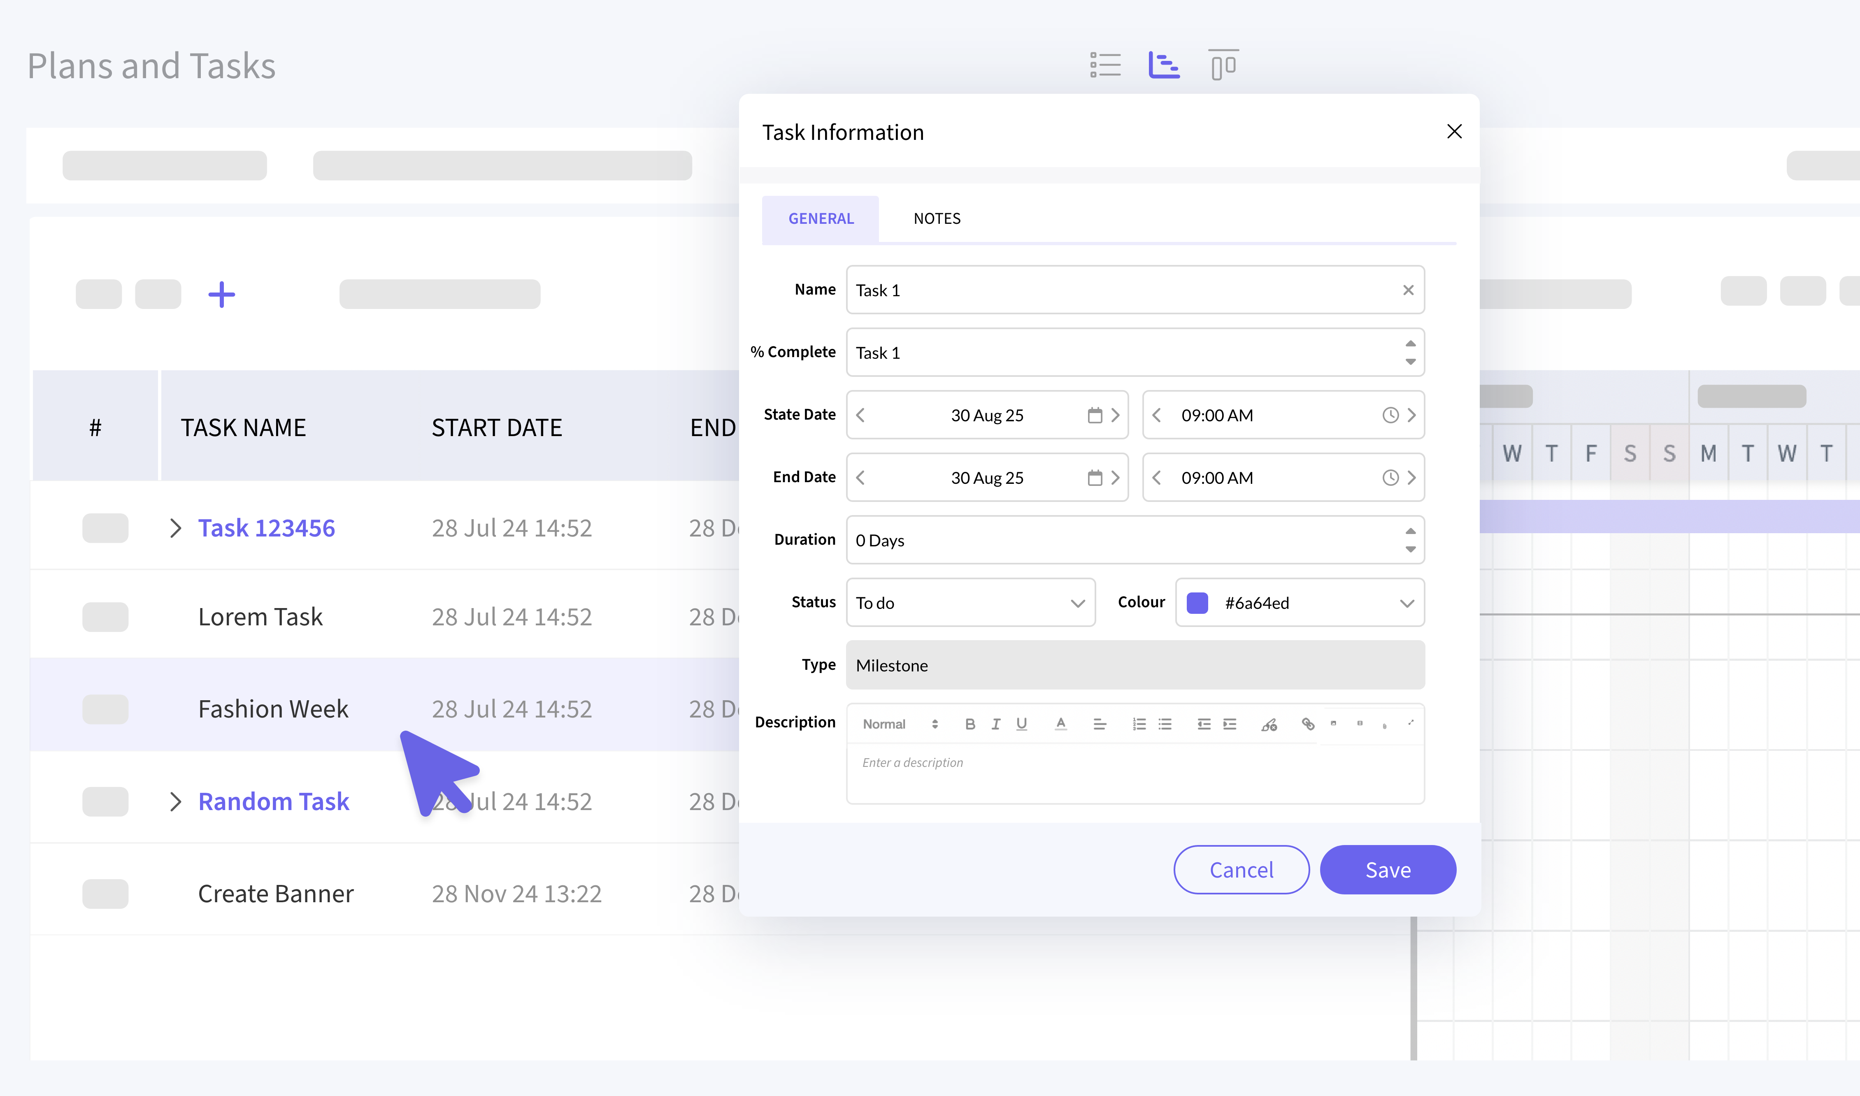Open the Colour dropdown showing #6a64ed
The height and width of the screenshot is (1096, 1860).
pos(1300,603)
